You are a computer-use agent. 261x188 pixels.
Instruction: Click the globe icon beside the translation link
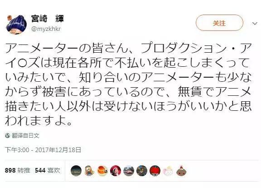(7, 136)
